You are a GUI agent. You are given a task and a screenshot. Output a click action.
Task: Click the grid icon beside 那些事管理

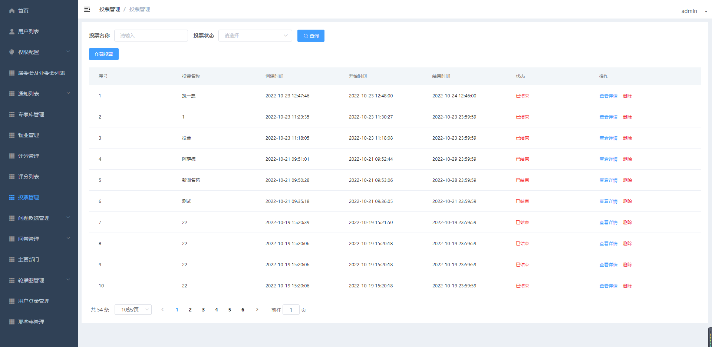(x=12, y=322)
